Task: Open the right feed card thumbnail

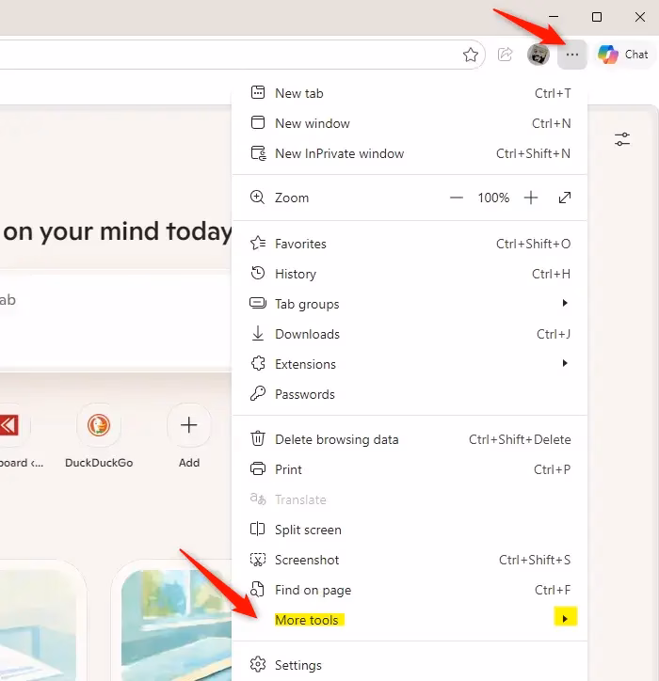Action: coord(176,625)
